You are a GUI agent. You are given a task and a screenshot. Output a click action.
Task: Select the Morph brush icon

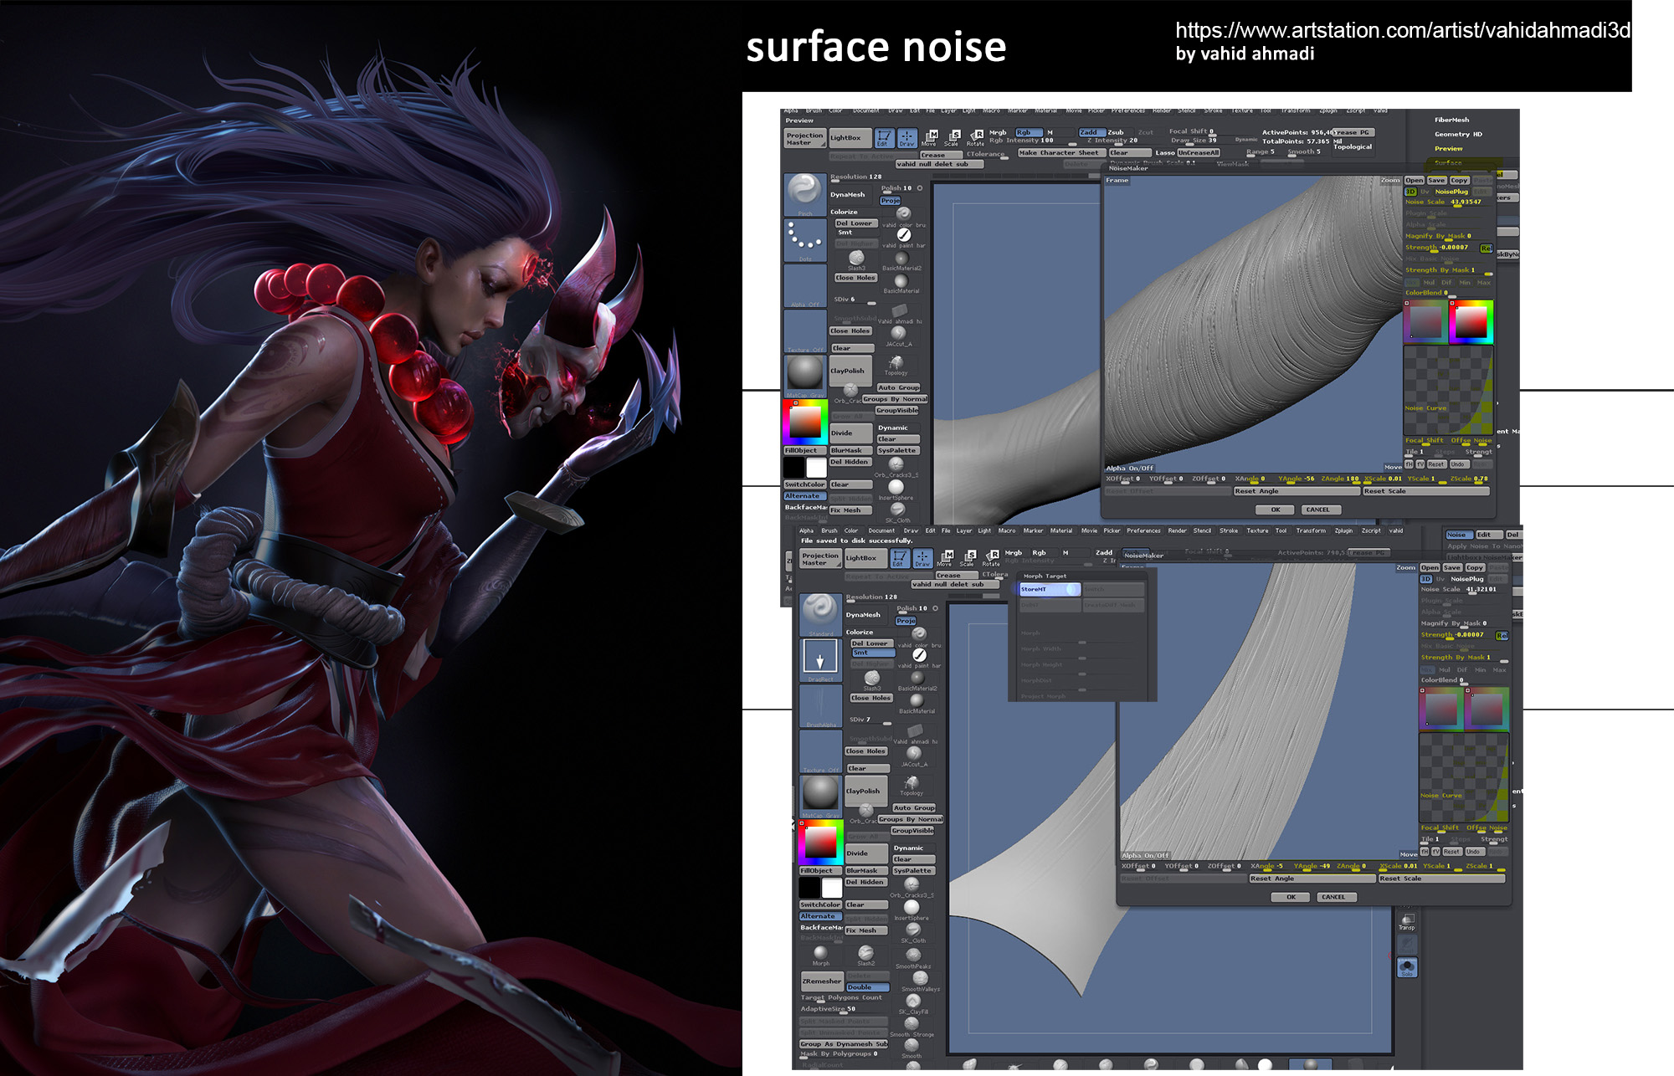coord(820,955)
